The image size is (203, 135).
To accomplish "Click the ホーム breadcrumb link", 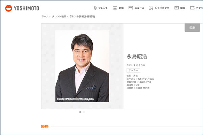I will tap(45, 16).
